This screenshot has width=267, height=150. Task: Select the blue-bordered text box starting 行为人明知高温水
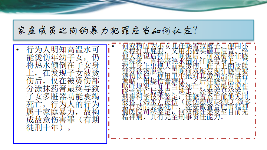click(60, 94)
